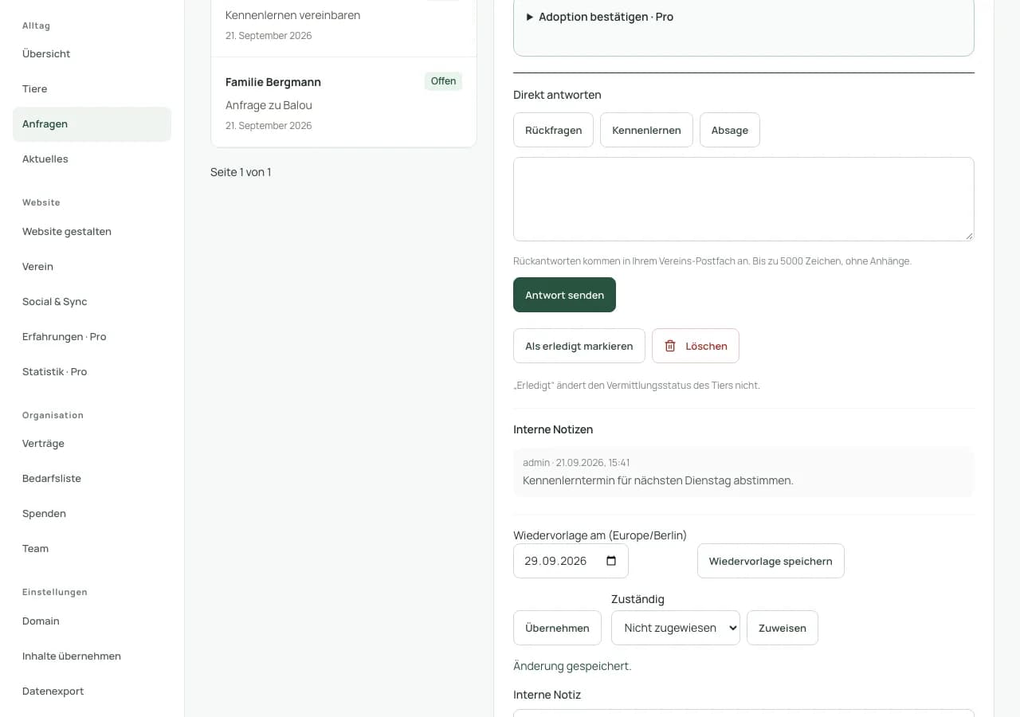Click the Direkt antworten heading
Viewport: 1020px width, 717px height.
coord(557,95)
